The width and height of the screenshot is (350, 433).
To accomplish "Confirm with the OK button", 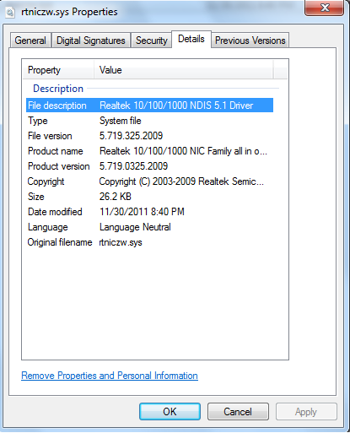I will pyautogui.click(x=170, y=412).
